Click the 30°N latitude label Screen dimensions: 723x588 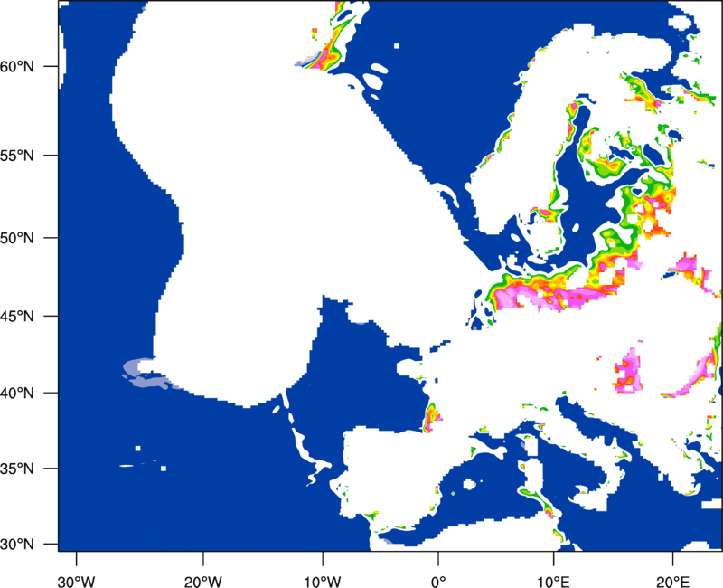pyautogui.click(x=17, y=545)
